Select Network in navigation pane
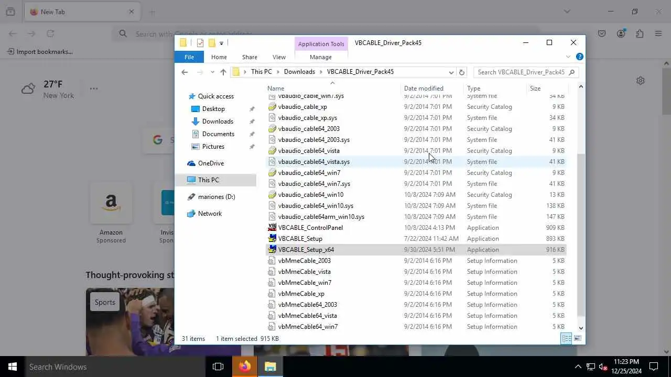 [x=210, y=214]
